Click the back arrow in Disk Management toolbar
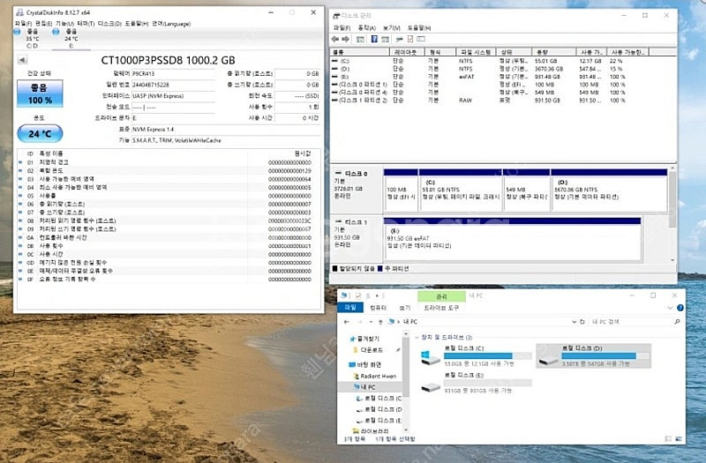Screen dimensions: 706x463 click(x=335, y=39)
